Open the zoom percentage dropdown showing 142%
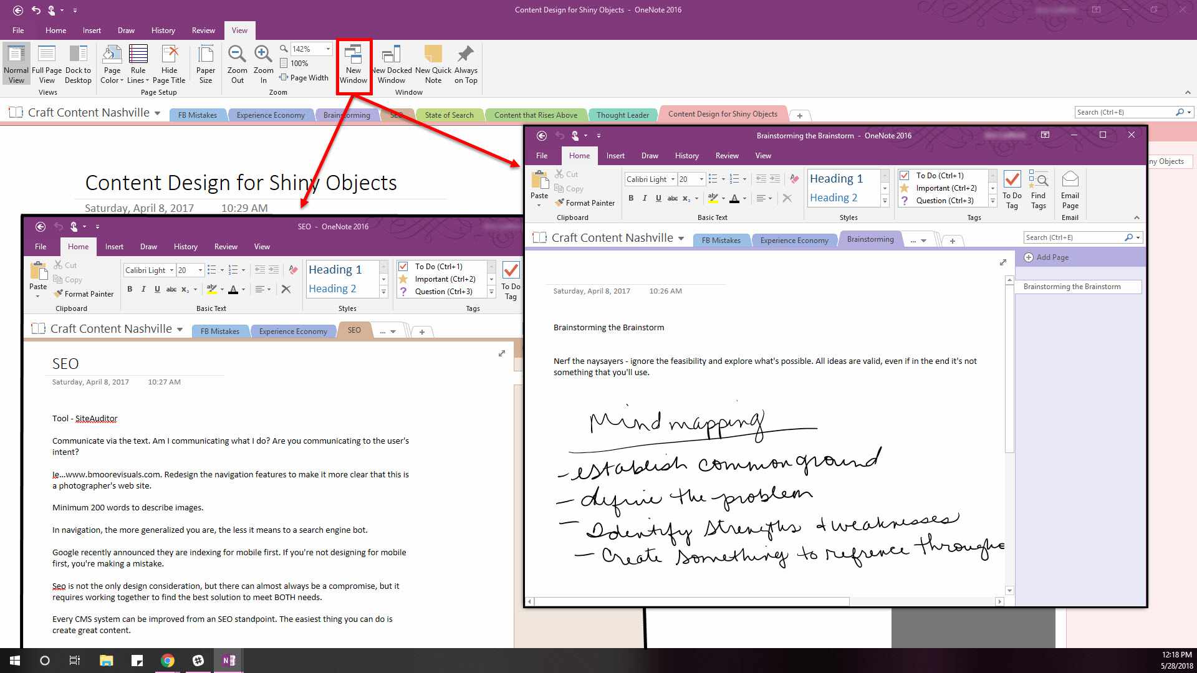1197x673 pixels. (328, 49)
